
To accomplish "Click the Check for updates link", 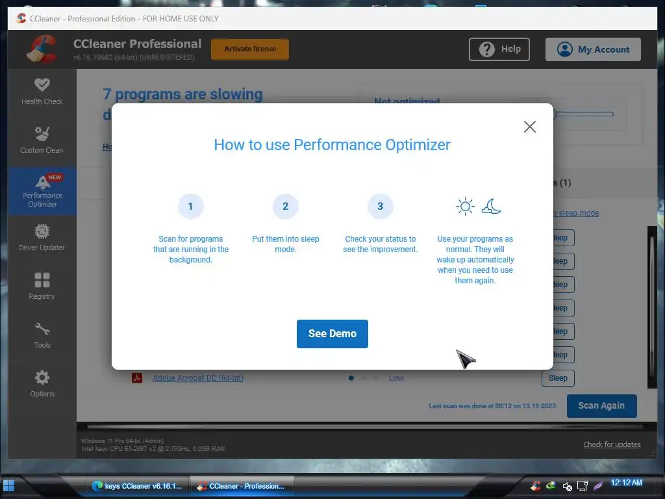I will pos(612,444).
